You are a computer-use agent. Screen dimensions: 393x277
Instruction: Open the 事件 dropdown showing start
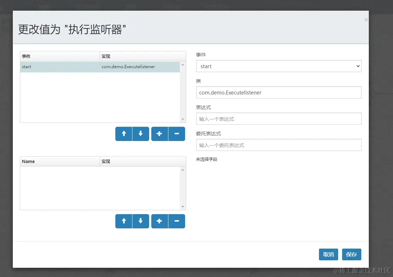pyautogui.click(x=279, y=66)
